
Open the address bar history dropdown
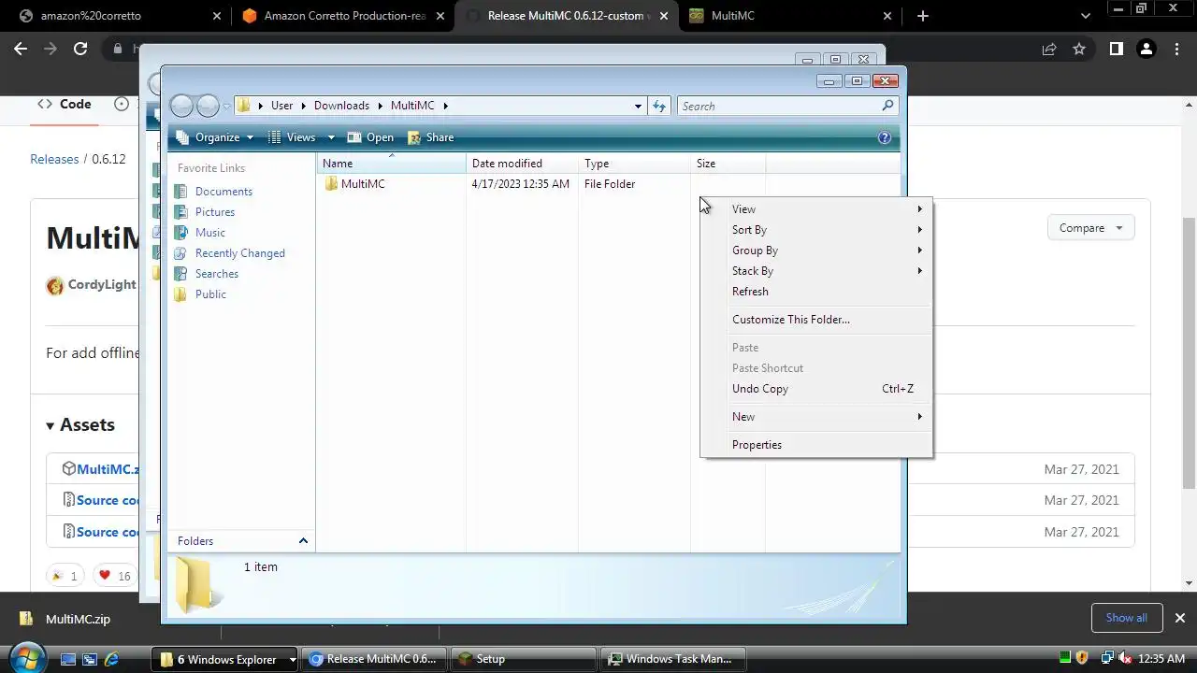pos(638,107)
